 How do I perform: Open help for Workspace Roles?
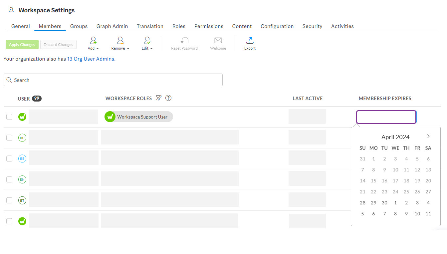coord(168,98)
